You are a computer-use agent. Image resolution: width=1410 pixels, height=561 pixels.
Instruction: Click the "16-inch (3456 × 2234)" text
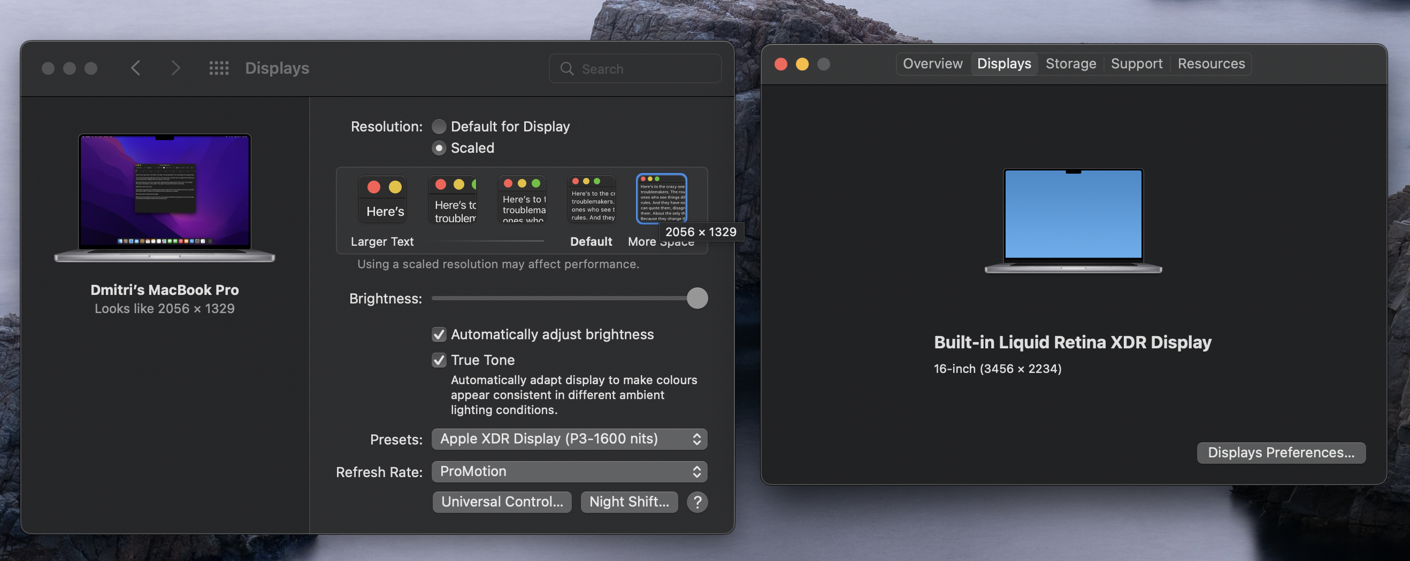coord(997,369)
